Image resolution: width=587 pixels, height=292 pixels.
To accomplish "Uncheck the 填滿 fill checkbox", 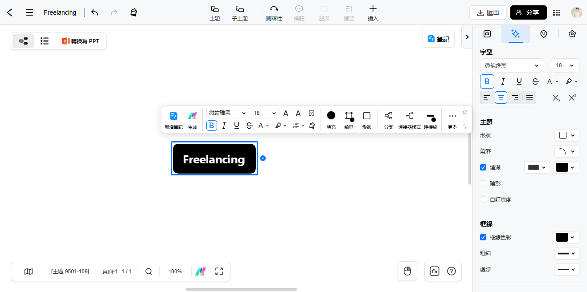I will coord(483,167).
